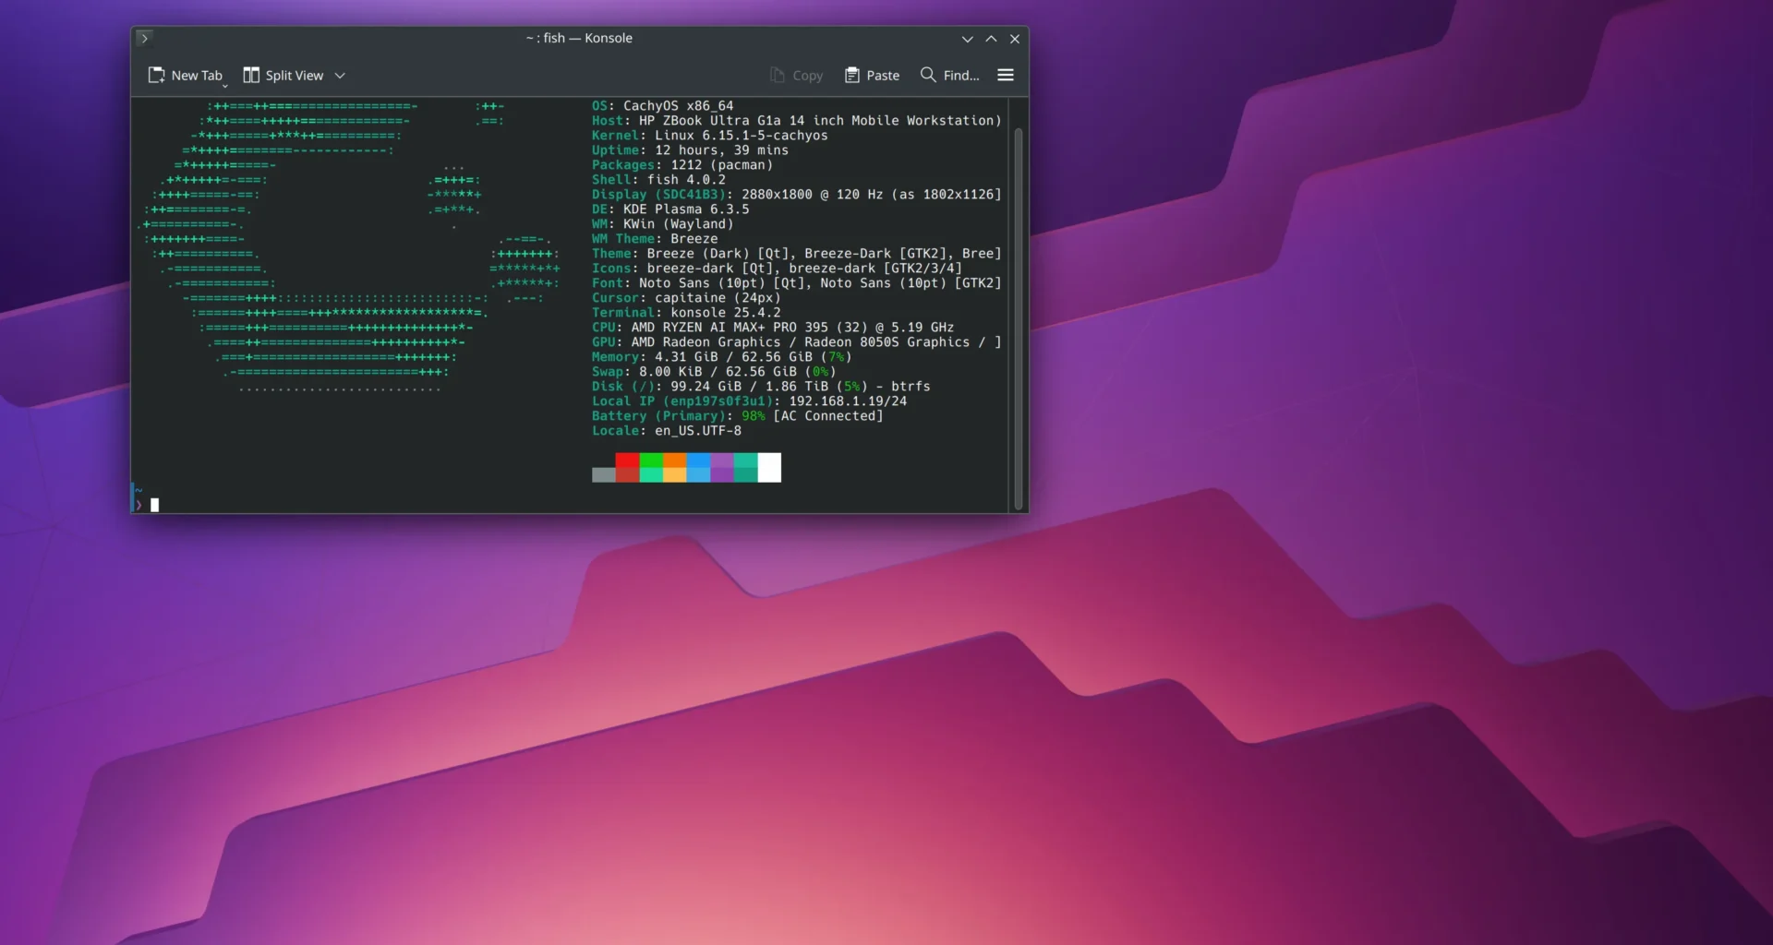Click the "New Tab" text label
1773x945 pixels.
(x=197, y=76)
